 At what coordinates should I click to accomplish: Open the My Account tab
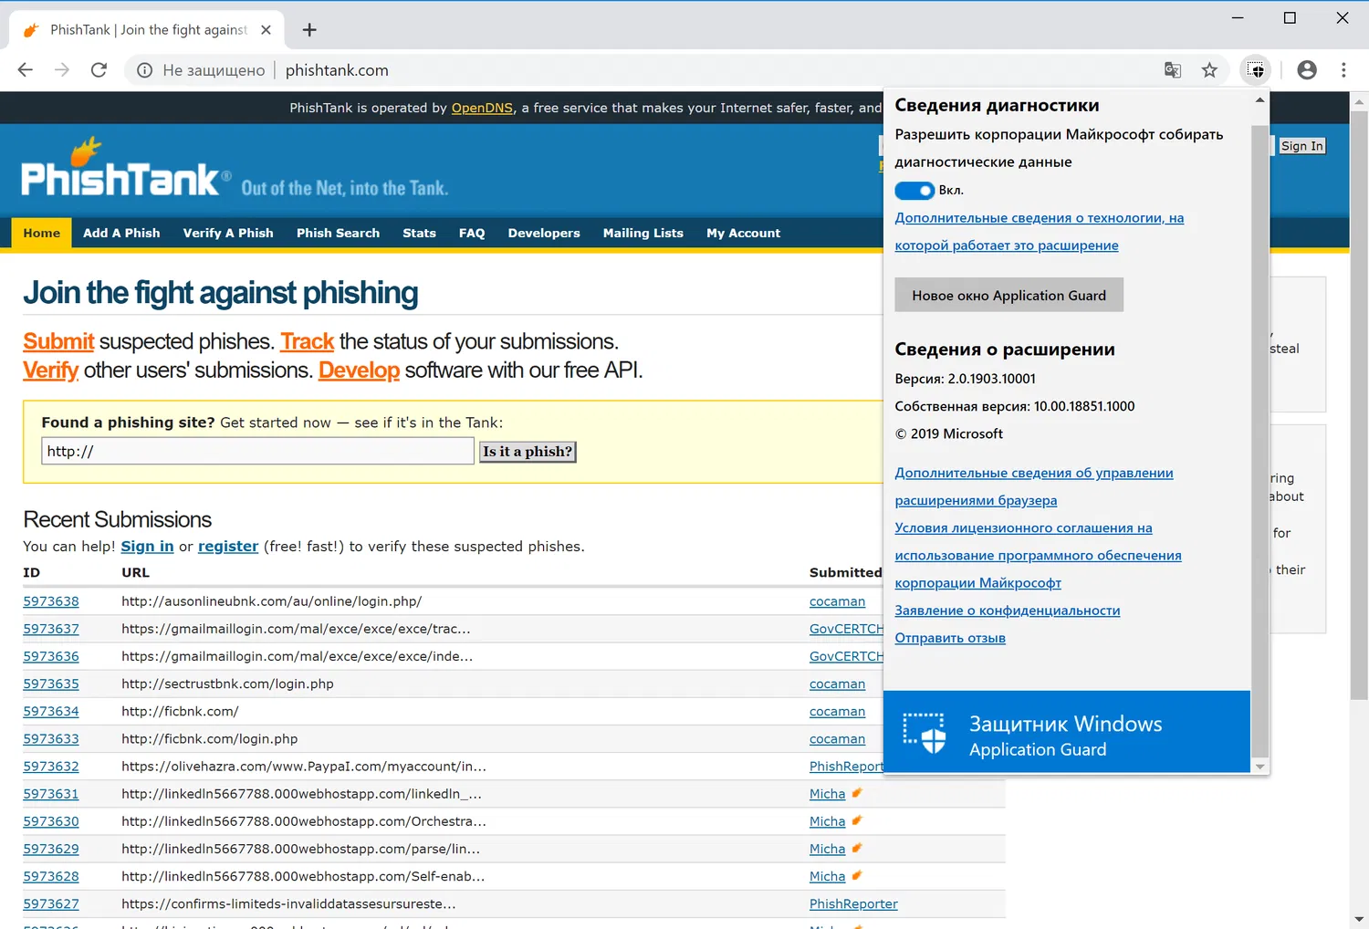(743, 234)
